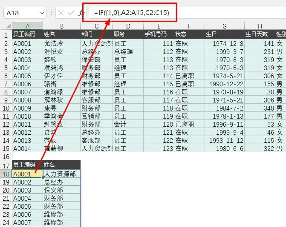Select birthday cell 1999-9-4

point(225,132)
